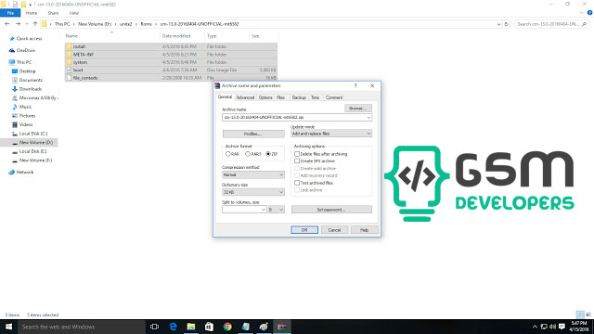Switch to large icons view in Explorer

pos(588,315)
